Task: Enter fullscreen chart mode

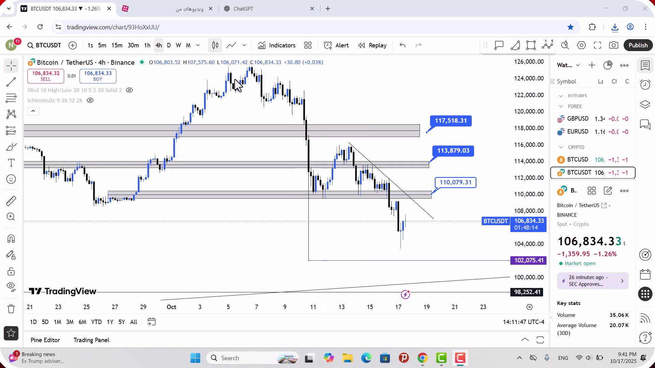Action: pos(598,45)
